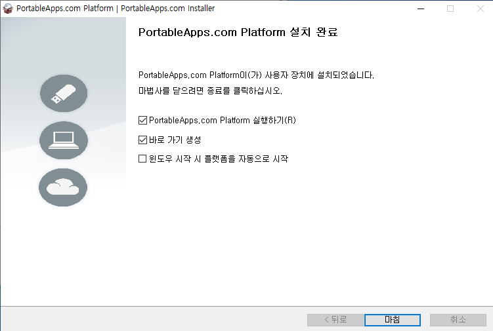493x331 pixels.
Task: Minimize the installer window
Action: [x=421, y=9]
